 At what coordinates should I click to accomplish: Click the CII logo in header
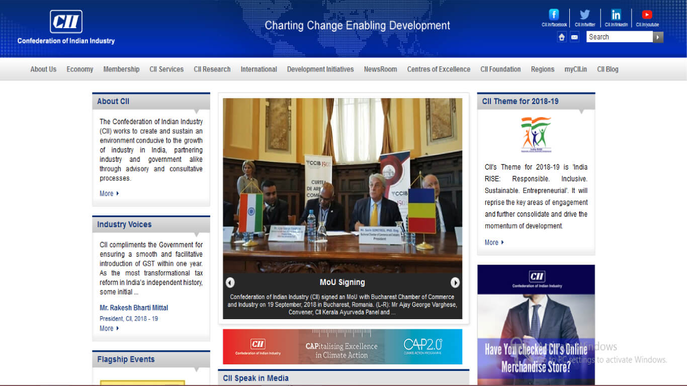[x=66, y=22]
